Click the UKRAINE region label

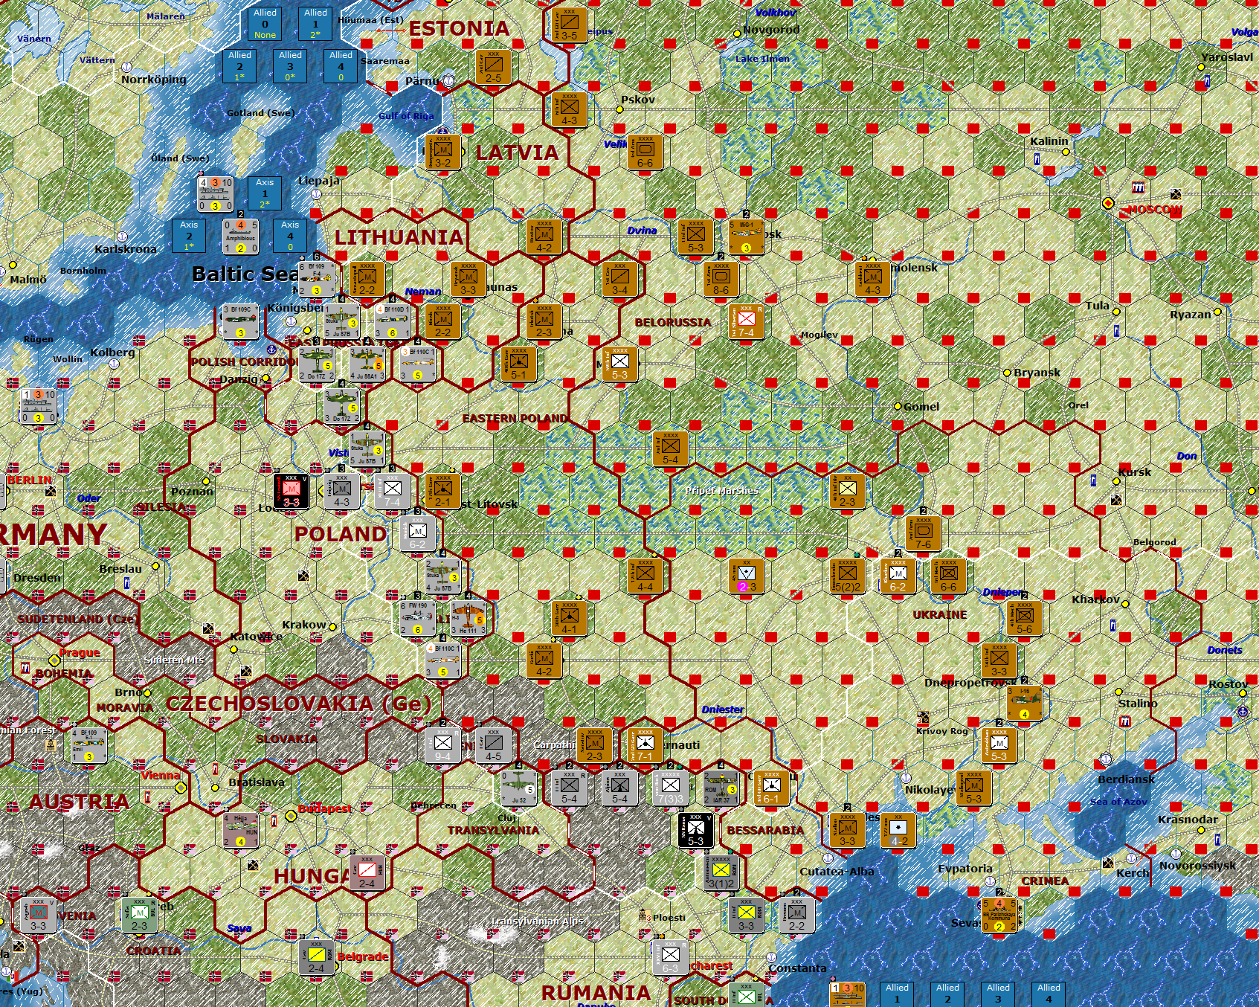pos(940,615)
